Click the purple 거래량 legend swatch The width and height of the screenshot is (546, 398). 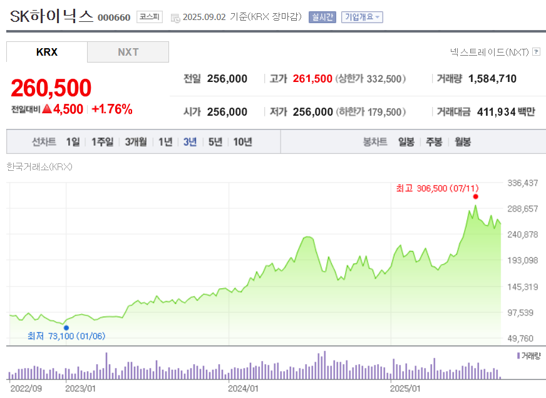[x=518, y=355]
